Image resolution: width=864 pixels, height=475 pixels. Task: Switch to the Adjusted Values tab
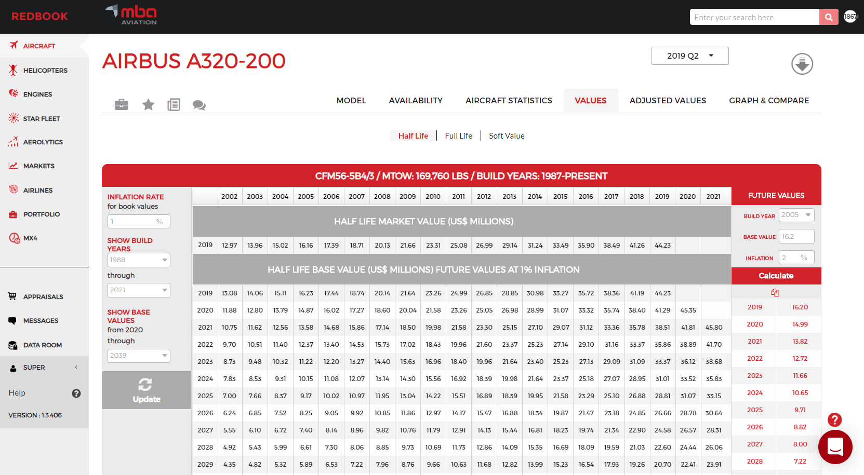coord(668,100)
